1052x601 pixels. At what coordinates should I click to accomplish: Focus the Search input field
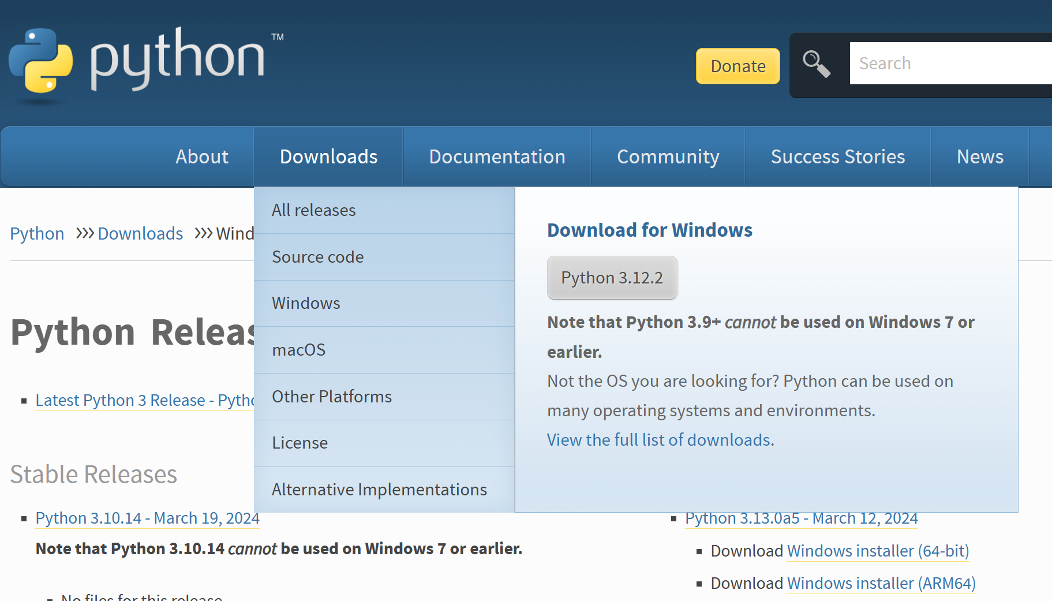click(x=951, y=63)
